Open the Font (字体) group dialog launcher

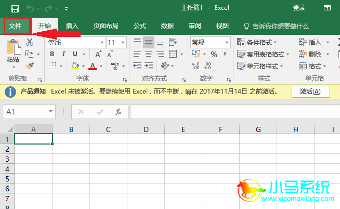point(125,80)
